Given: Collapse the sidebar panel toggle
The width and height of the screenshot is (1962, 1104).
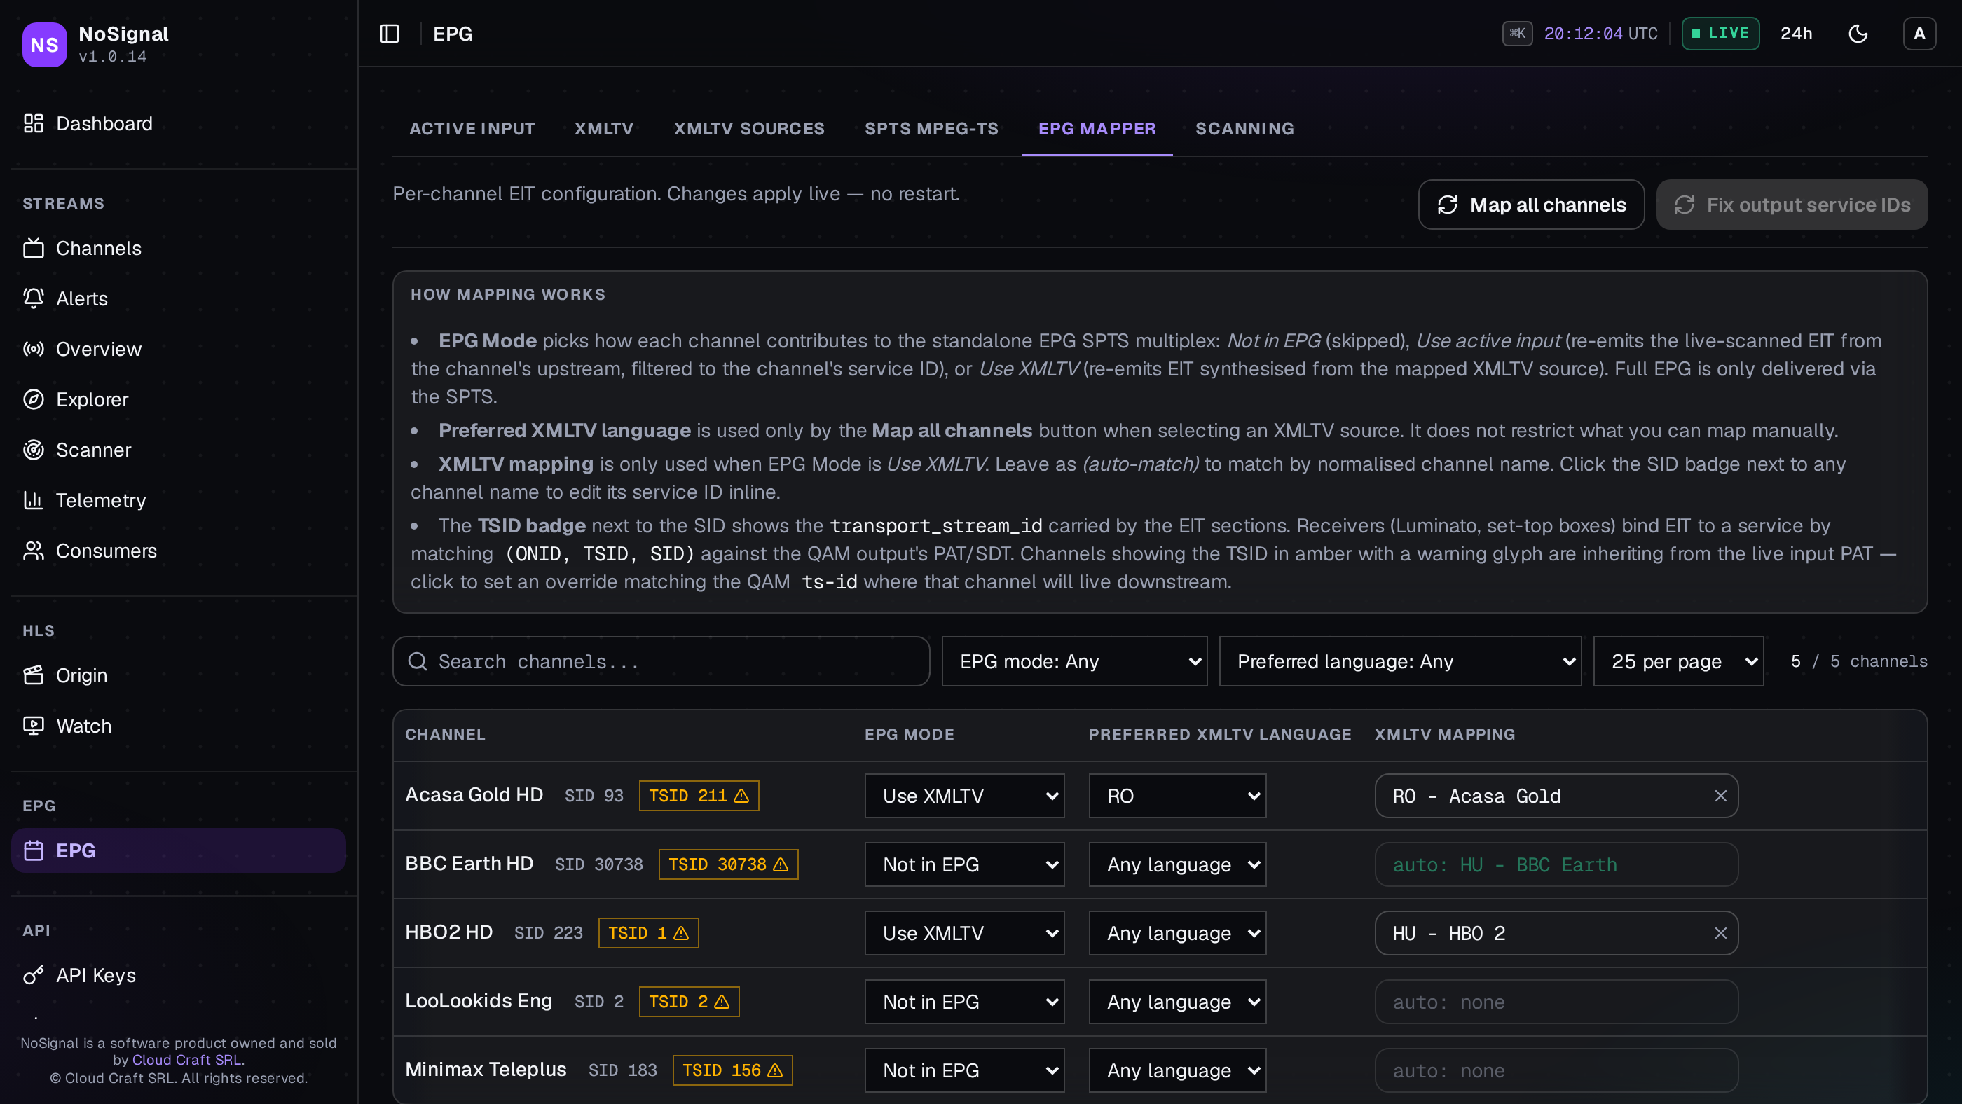Looking at the screenshot, I should click(389, 34).
